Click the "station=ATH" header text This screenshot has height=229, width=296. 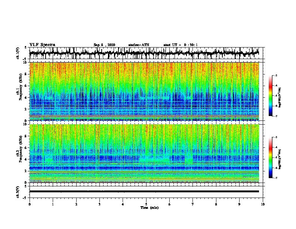click(x=139, y=45)
